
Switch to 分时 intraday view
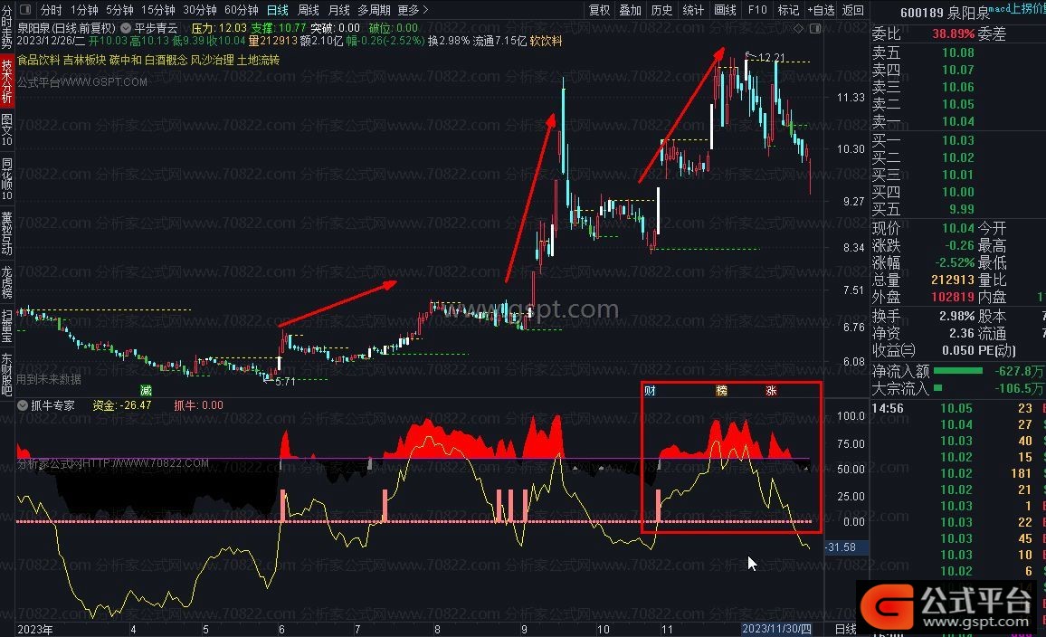[x=52, y=10]
